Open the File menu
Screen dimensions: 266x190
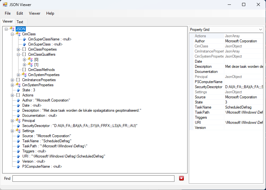[x=8, y=13]
